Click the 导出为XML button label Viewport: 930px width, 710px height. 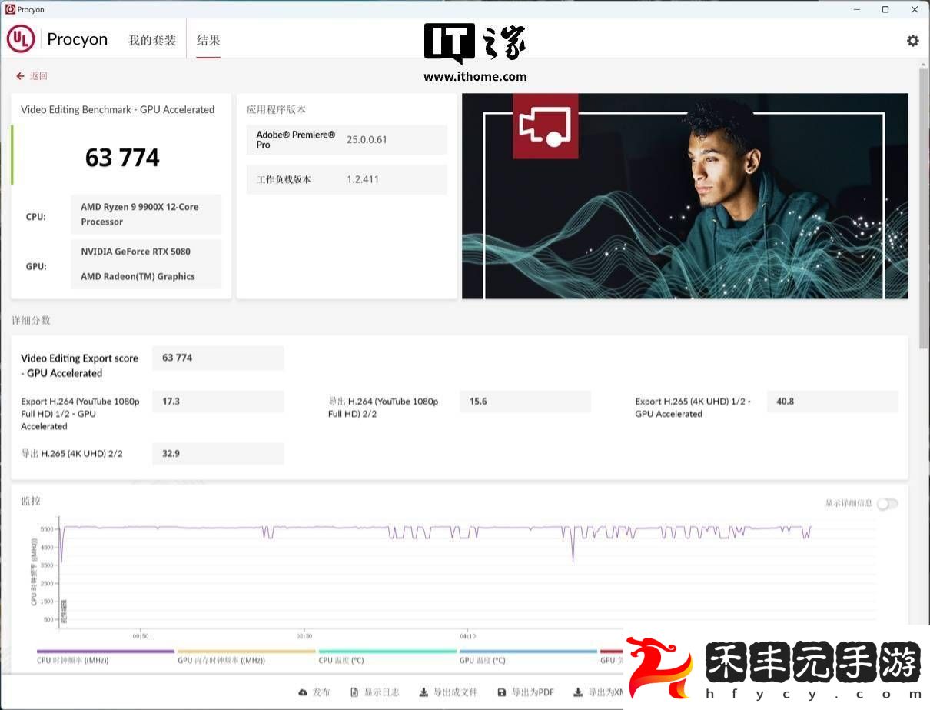pyautogui.click(x=606, y=692)
